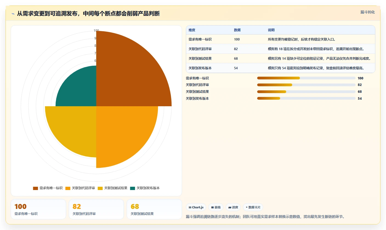This screenshot has height=230, width=386.
Task: Click the footer note about 漏斗强调追溯链路
Action: 265,217
